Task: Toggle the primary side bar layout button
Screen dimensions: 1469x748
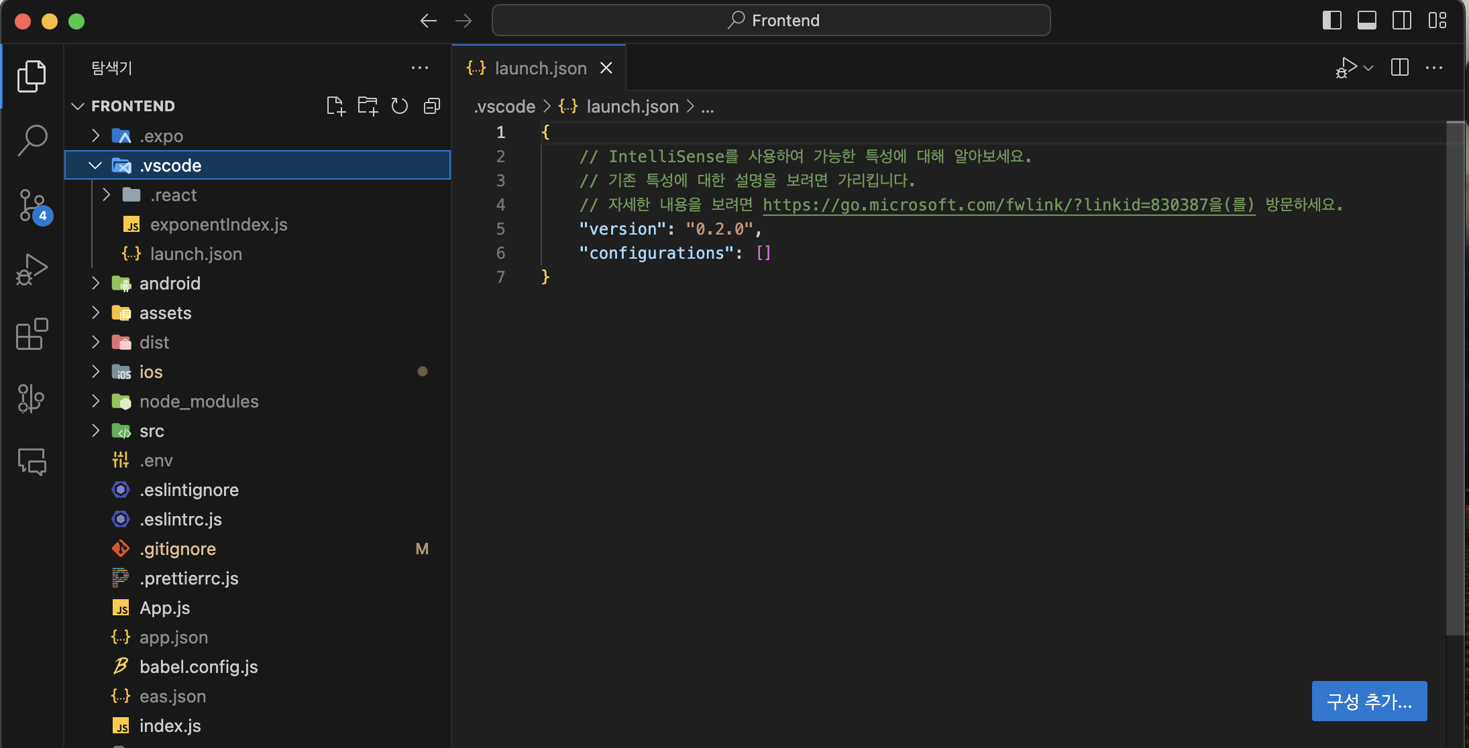Action: pyautogui.click(x=1331, y=20)
